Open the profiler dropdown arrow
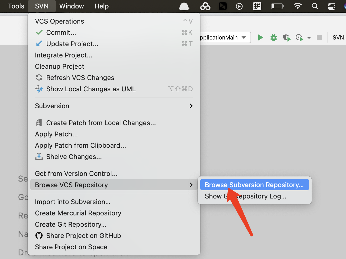 (309, 38)
